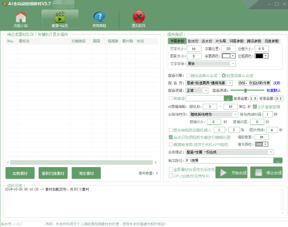
Task: Click the white 字幕颜色 swatch
Action: [226, 56]
